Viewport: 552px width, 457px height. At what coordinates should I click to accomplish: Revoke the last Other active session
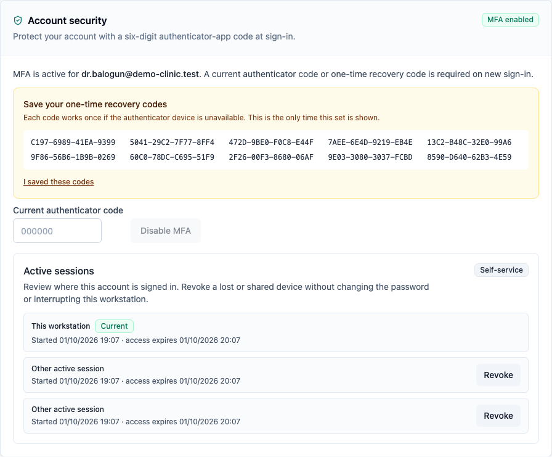pyautogui.click(x=498, y=416)
